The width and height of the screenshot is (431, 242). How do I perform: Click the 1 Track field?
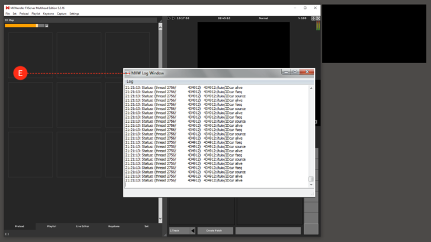click(179, 231)
